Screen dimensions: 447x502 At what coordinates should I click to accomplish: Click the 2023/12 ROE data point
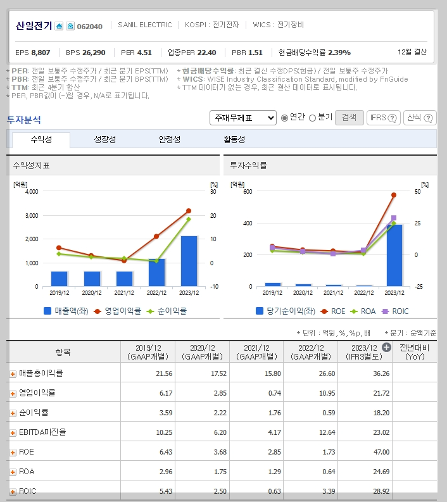click(394, 195)
